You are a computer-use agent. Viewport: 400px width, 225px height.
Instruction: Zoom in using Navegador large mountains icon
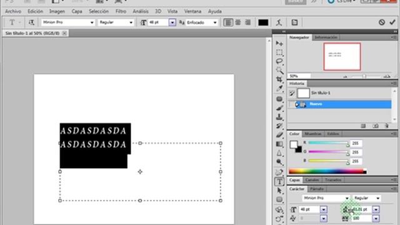coord(387,76)
